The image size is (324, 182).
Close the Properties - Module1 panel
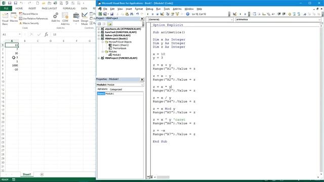coord(142,79)
